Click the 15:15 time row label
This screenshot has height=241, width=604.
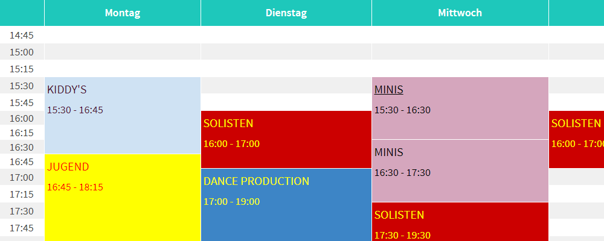[x=22, y=69]
